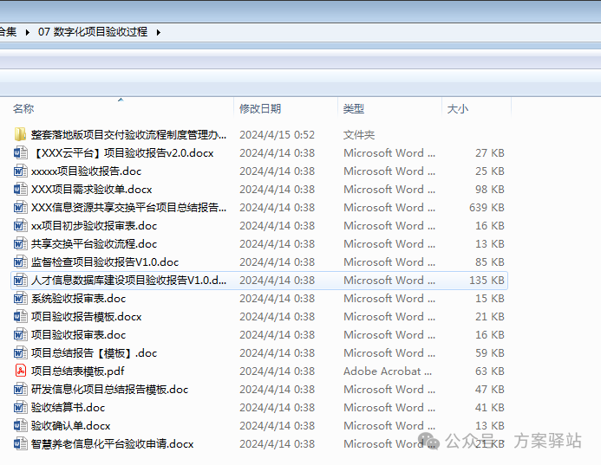The height and width of the screenshot is (465, 601).
Task: Select file 【XXX云平台】项目验收报告v2.0.docx
Action: pyautogui.click(x=122, y=153)
